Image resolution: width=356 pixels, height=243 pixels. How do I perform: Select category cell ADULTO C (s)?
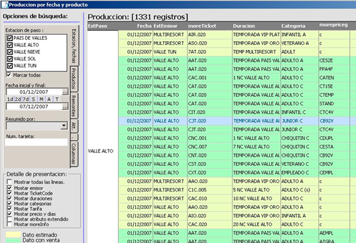coord(300,190)
